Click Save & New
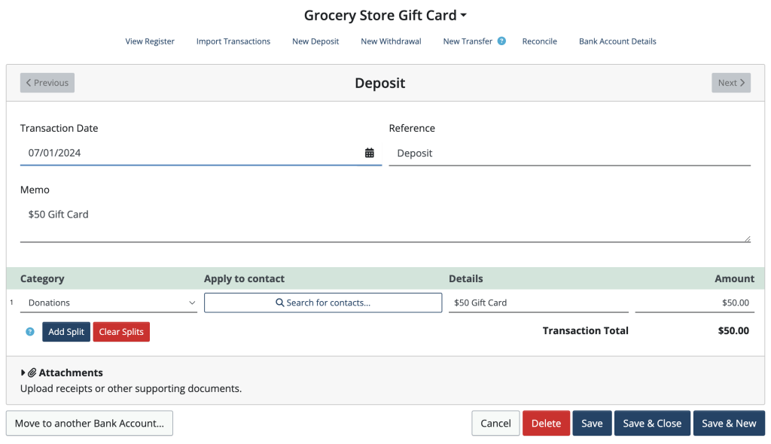 (729, 423)
